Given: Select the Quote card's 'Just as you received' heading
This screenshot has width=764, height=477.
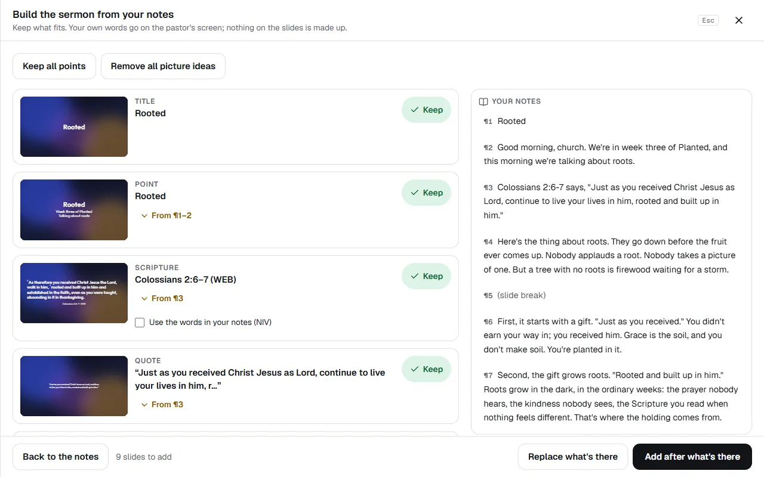Looking at the screenshot, I should [260, 379].
